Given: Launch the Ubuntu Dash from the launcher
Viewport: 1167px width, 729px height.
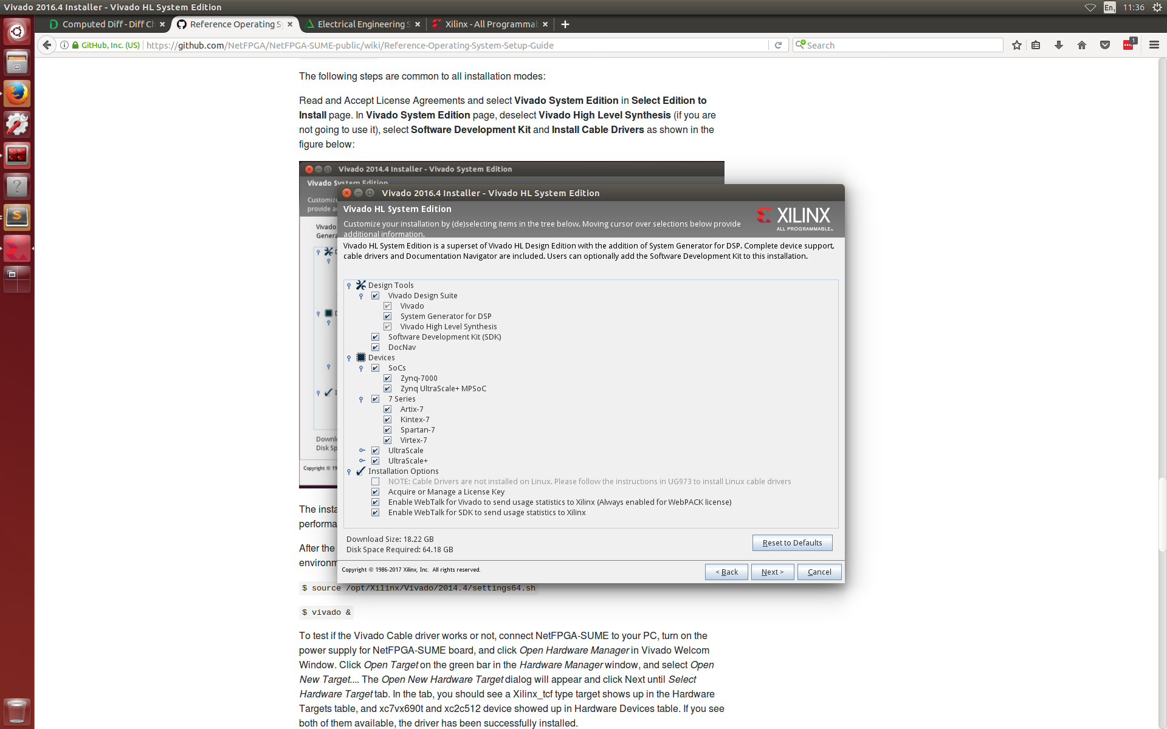Looking at the screenshot, I should point(16,30).
